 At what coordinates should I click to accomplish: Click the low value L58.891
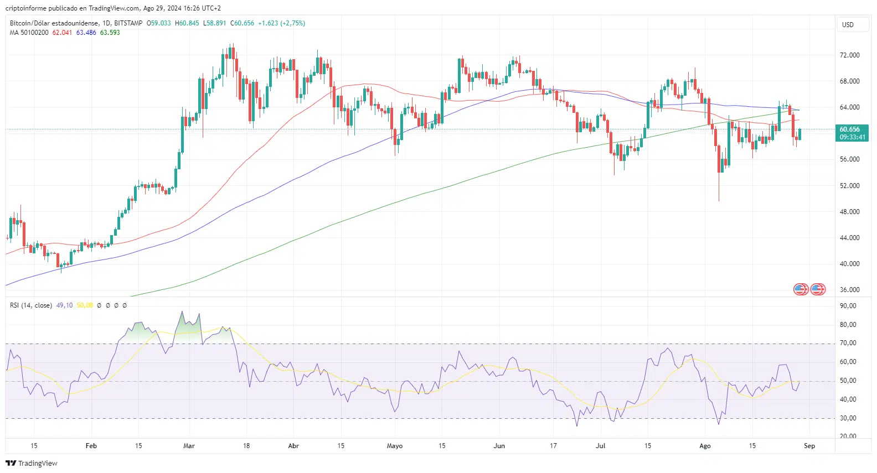coord(215,23)
